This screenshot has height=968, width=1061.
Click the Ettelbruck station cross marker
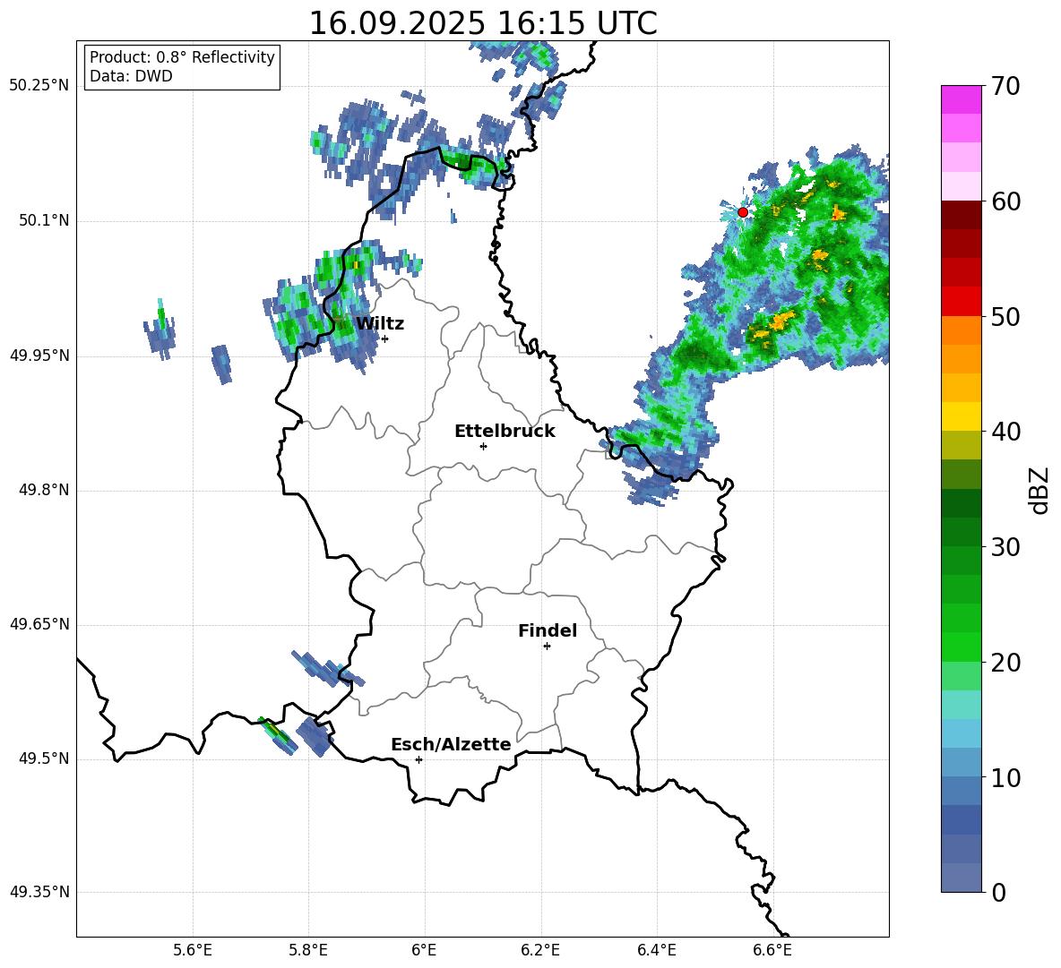coord(483,446)
